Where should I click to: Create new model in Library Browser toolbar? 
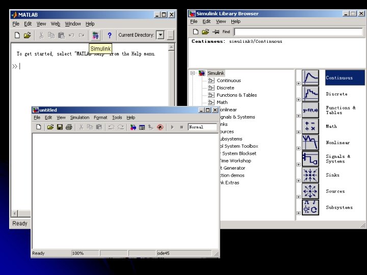[x=196, y=32]
